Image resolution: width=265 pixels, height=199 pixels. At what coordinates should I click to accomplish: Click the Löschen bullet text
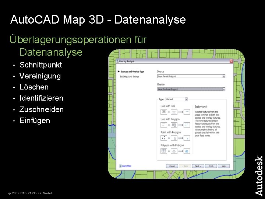(x=34, y=87)
